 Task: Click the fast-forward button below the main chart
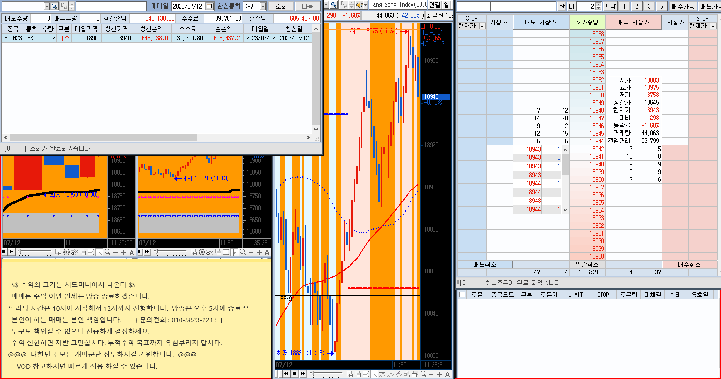click(x=303, y=374)
